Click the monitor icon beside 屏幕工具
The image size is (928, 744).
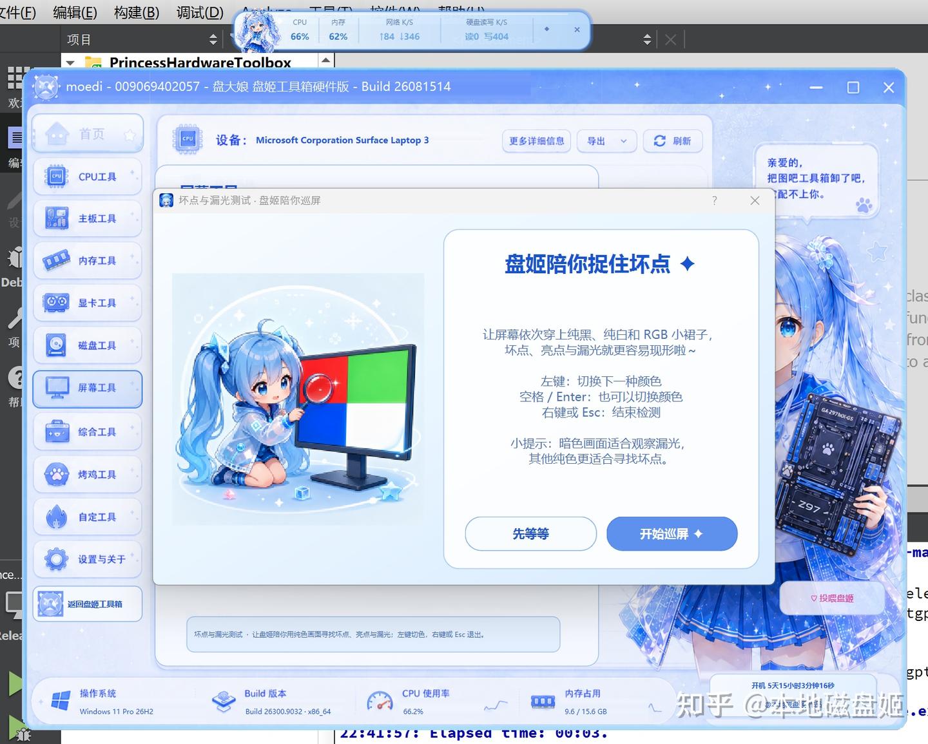(x=57, y=388)
